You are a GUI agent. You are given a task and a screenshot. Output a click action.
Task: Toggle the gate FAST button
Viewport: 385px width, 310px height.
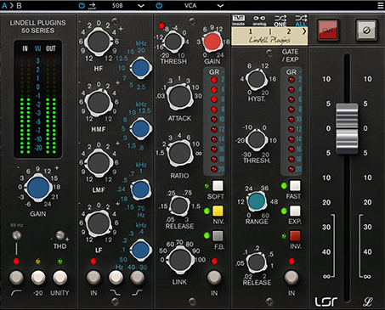point(295,186)
